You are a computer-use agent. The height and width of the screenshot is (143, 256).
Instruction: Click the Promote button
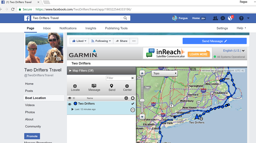pyautogui.click(x=32, y=136)
